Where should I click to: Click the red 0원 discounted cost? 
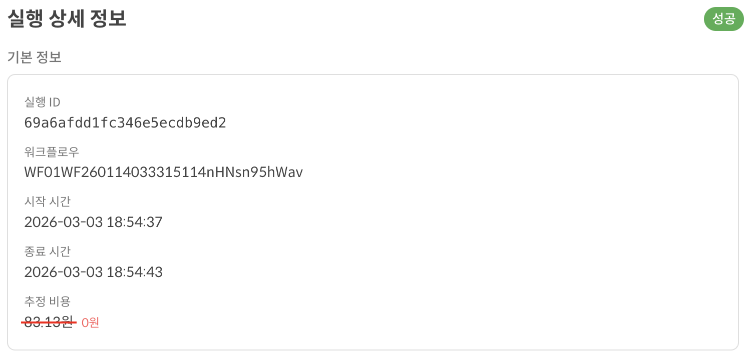pyautogui.click(x=91, y=322)
